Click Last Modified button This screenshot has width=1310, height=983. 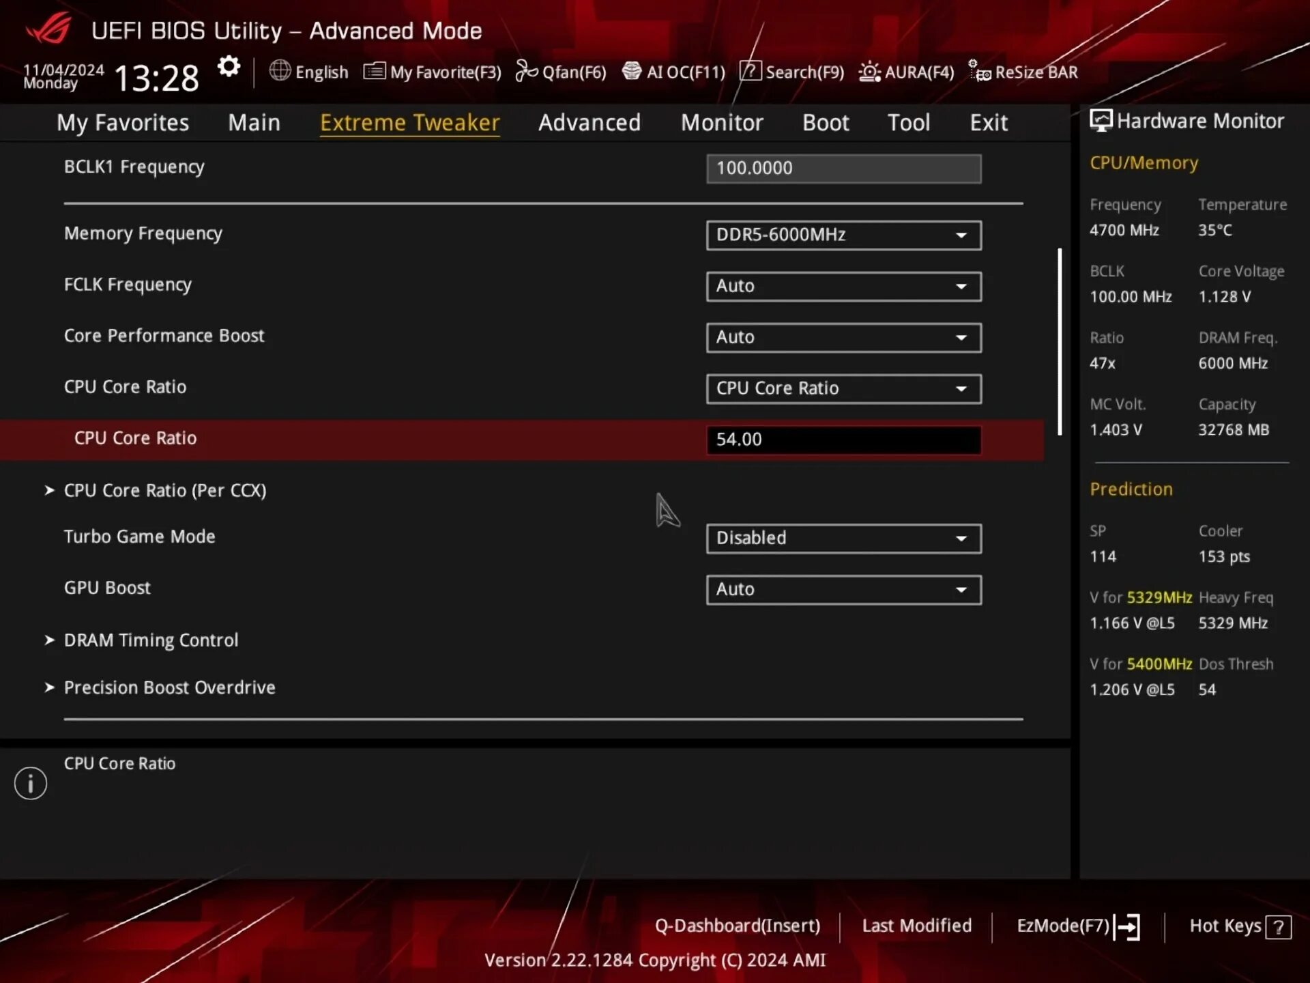point(916,926)
